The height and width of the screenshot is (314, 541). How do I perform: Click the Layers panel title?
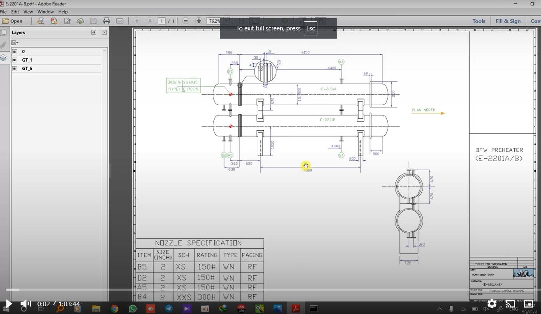click(x=18, y=32)
